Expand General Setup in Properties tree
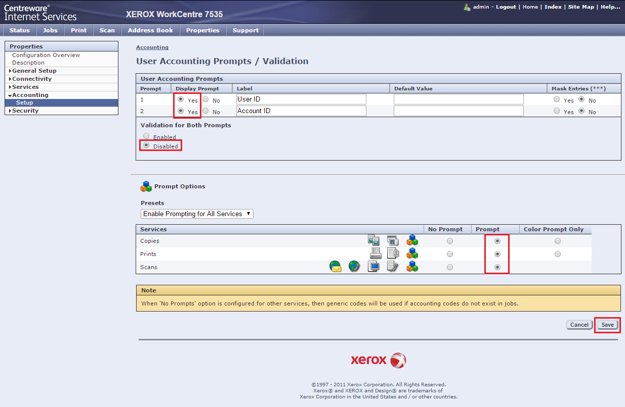This screenshot has width=625, height=407. point(34,71)
